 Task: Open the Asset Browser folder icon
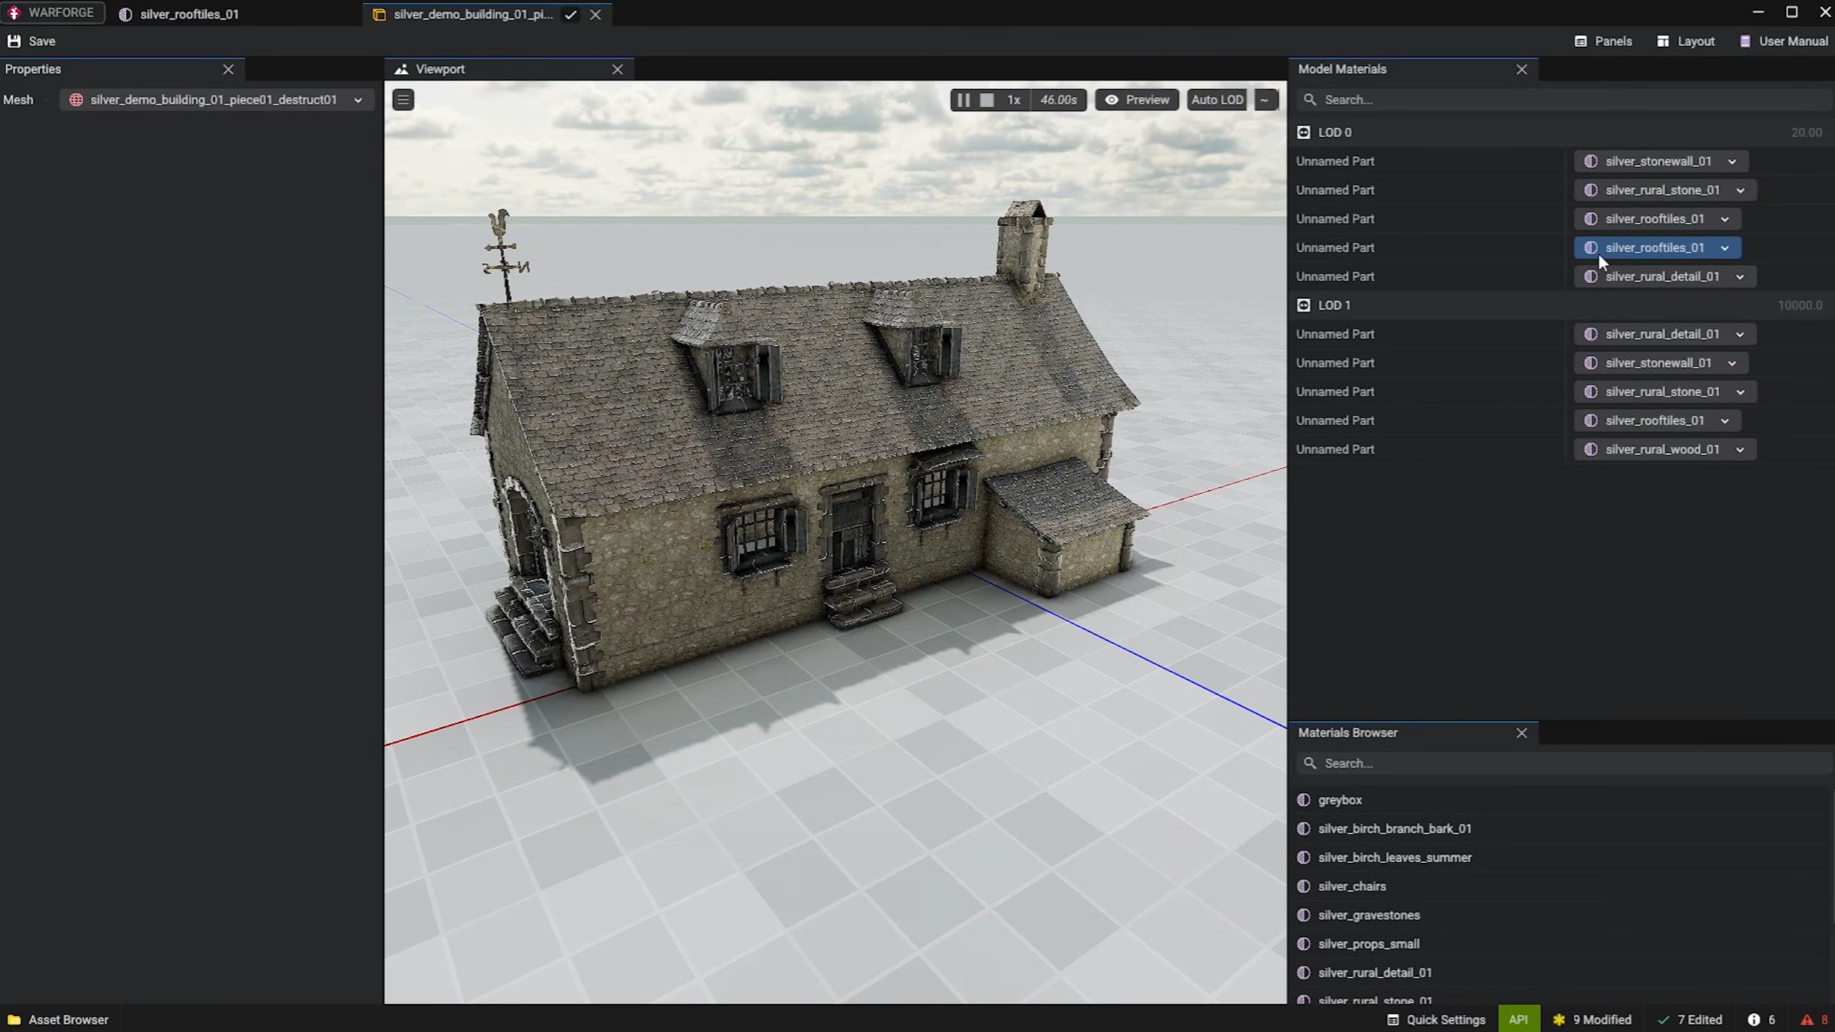tap(14, 1019)
